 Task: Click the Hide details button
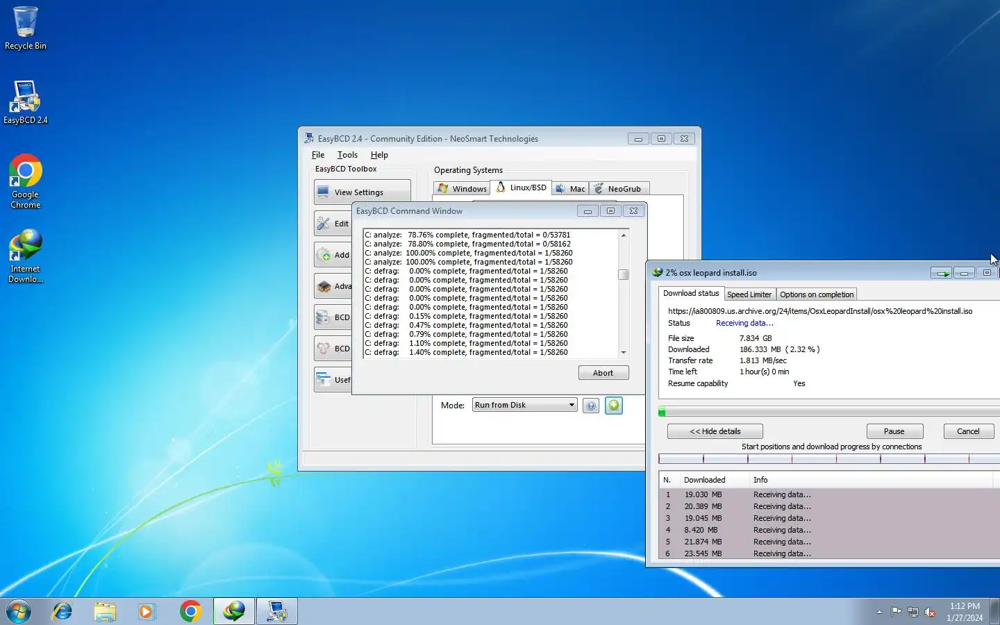tap(715, 431)
